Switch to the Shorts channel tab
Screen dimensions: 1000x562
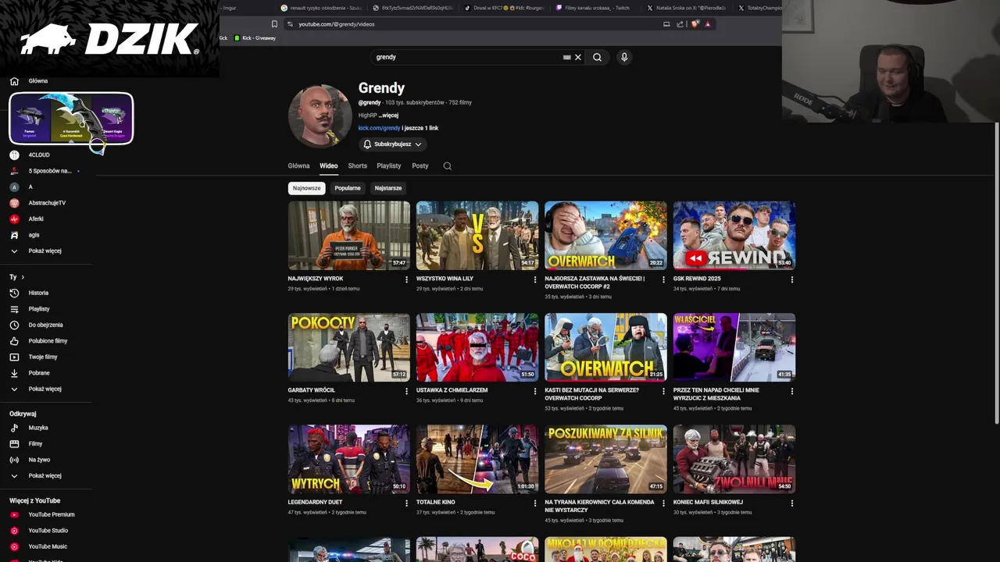coord(357,165)
